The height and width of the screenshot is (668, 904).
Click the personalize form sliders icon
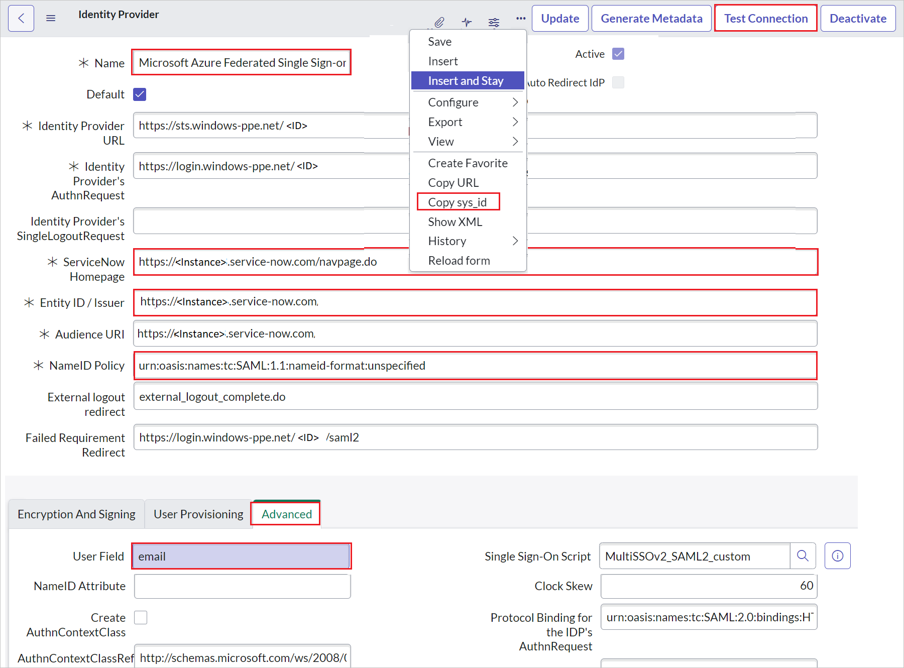pyautogui.click(x=493, y=22)
